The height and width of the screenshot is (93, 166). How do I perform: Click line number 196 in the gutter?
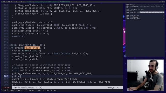point(6,48)
